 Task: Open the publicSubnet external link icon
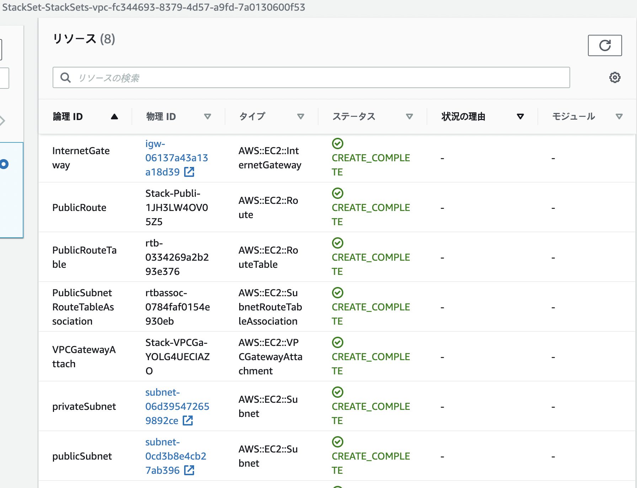pyautogui.click(x=189, y=470)
